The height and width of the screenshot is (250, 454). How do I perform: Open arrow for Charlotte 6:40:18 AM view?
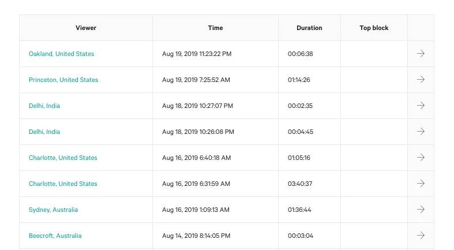[x=421, y=157]
